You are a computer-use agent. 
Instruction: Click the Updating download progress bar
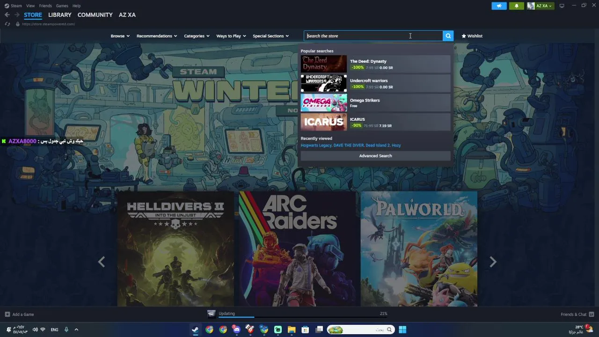[303, 317]
